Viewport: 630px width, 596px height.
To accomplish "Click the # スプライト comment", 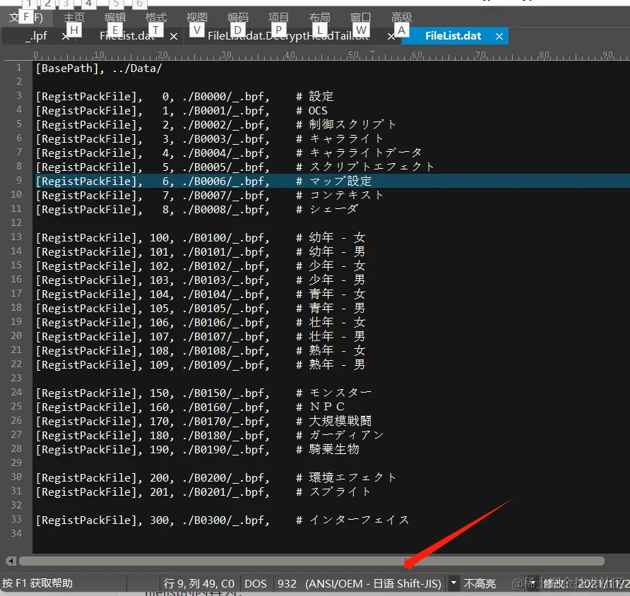I will 333,491.
